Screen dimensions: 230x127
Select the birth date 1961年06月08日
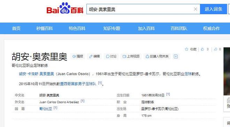153,95
